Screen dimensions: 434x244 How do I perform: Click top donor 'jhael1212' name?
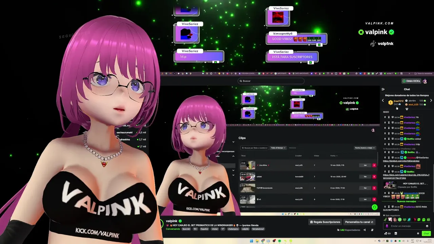point(399,101)
